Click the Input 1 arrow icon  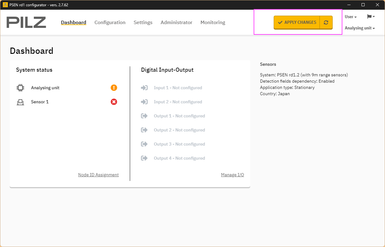(144, 88)
